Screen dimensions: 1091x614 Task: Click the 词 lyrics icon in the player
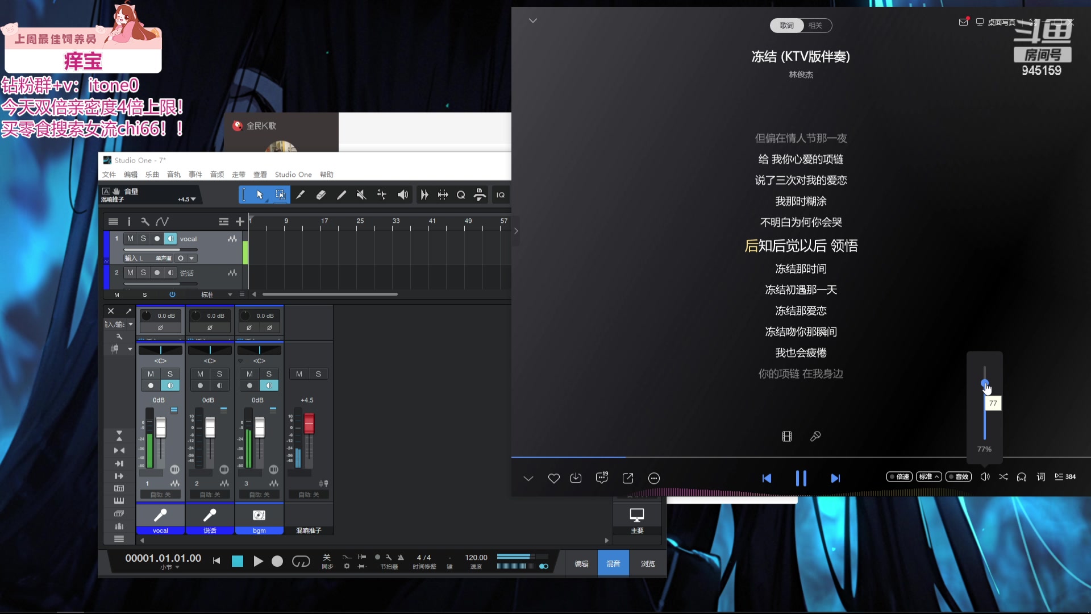(1042, 477)
